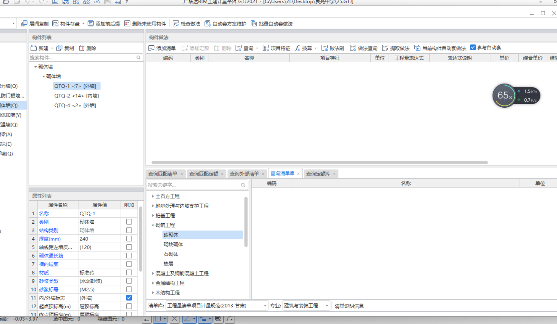Image resolution: width=557 pixels, height=324 pixels.
Task: Check 附加 box for 厚度(mm) row
Action: [x=129, y=239]
